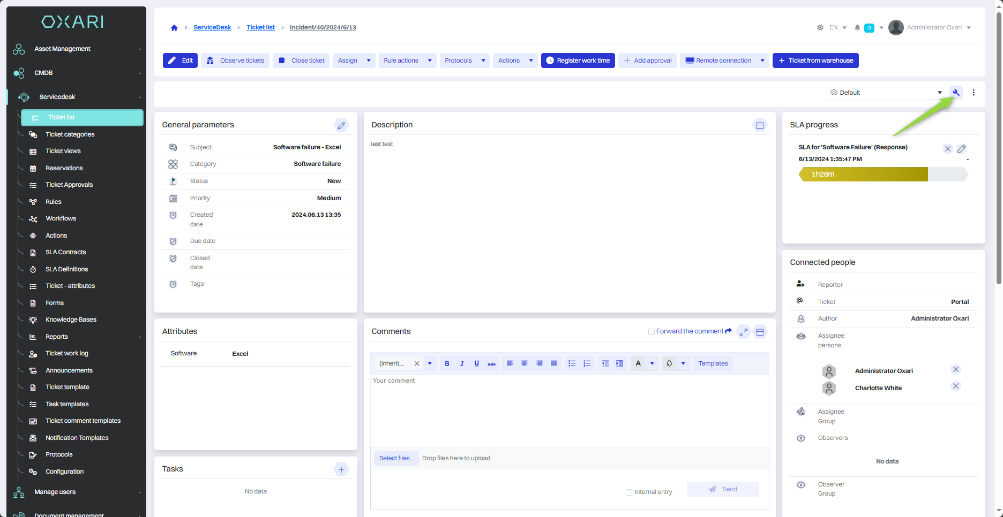The image size is (1003, 517).
Task: Open Ticket categories in the sidebar
Action: (x=70, y=134)
